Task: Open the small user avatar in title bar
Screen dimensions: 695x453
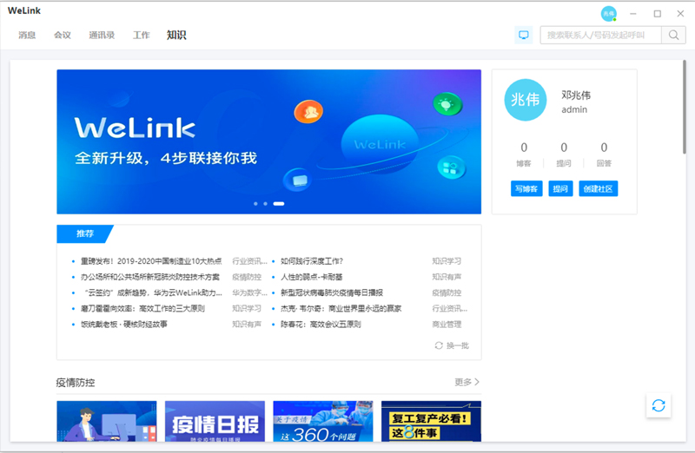Action: [x=609, y=14]
